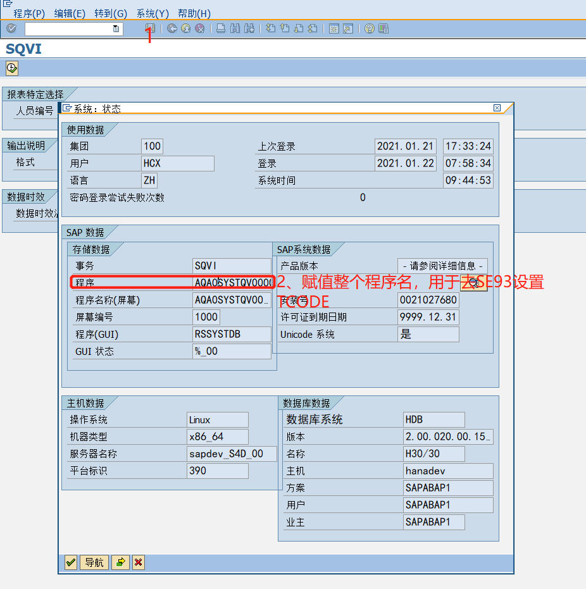Click the Copy icon in the dialog footer

click(120, 562)
